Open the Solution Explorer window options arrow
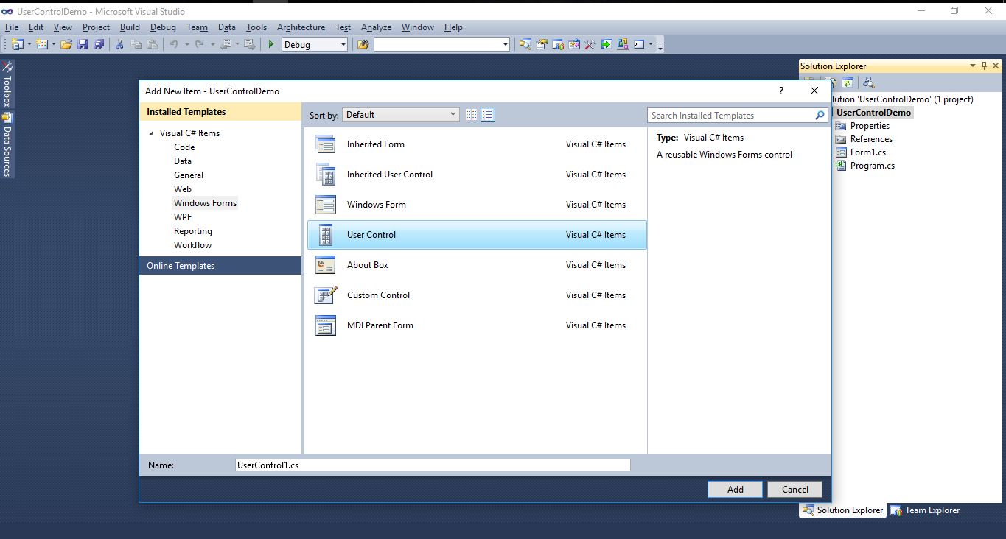1006x539 pixels. pos(972,66)
